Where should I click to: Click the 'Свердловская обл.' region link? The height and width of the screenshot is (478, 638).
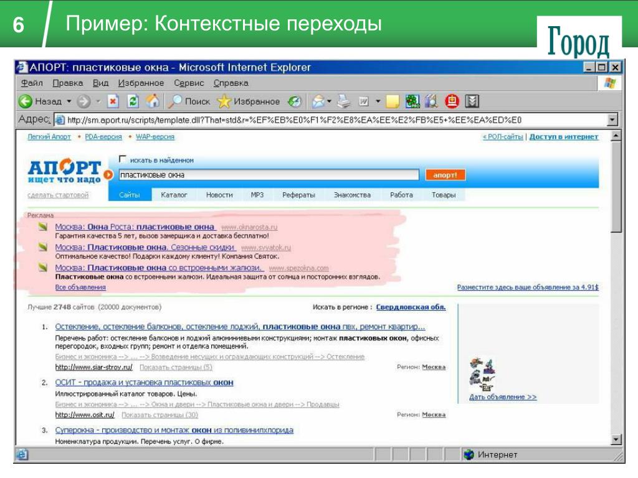pos(411,307)
